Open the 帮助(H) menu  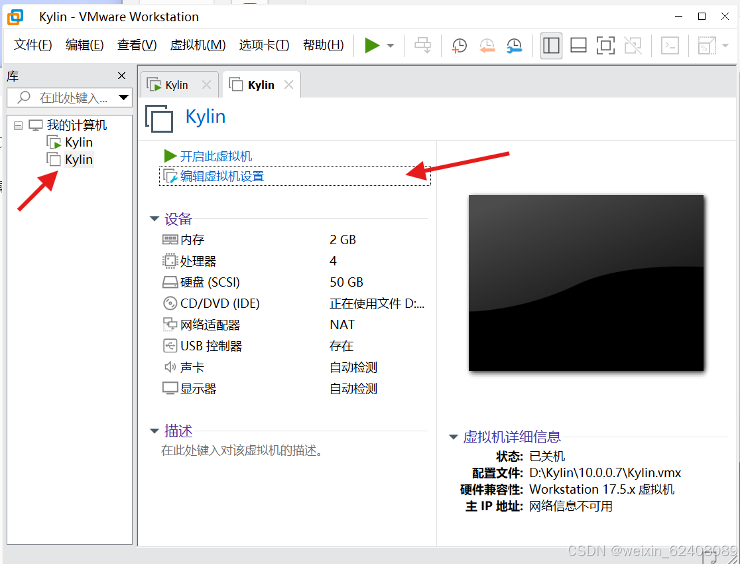(x=324, y=45)
